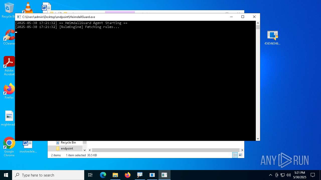The height and width of the screenshot is (180, 321).
Task: Show hidden system tray icons
Action: pos(270,175)
